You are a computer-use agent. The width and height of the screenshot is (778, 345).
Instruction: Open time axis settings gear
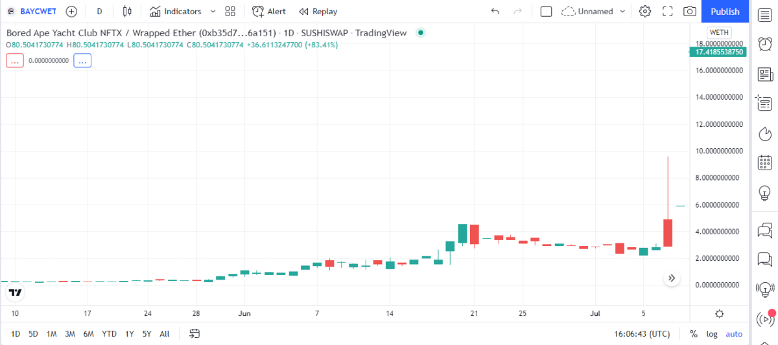pos(719,314)
